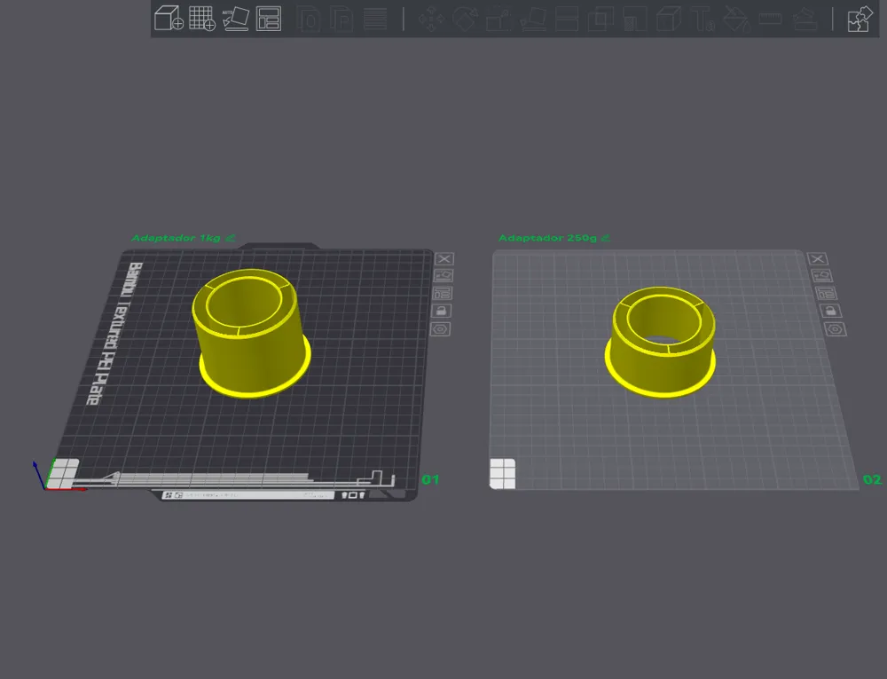Open Variable layer height tool
The height and width of the screenshot is (679, 887).
(375, 18)
